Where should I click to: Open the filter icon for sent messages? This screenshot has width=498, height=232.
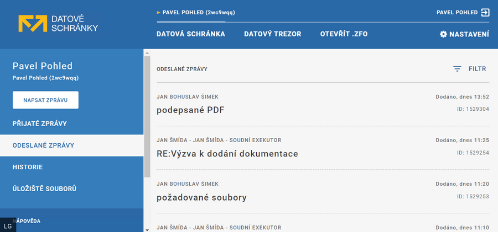[x=457, y=69]
